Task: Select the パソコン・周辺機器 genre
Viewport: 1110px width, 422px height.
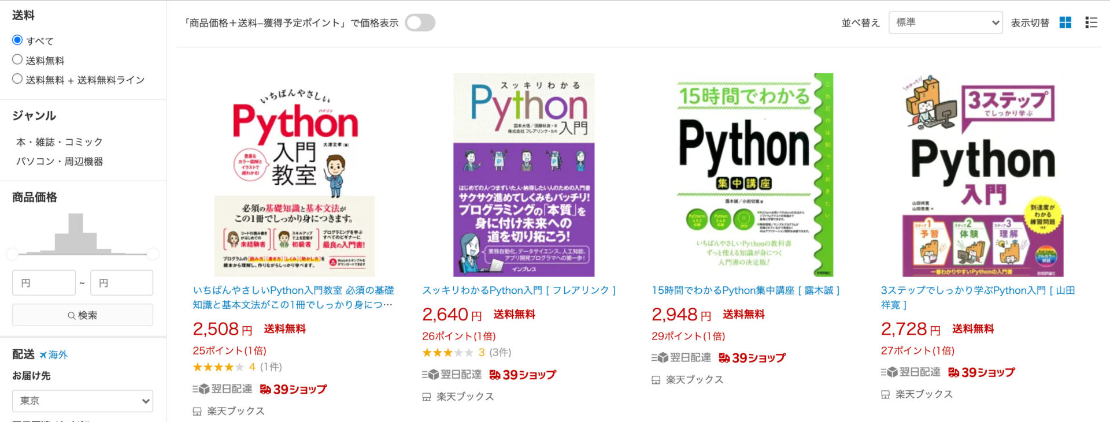Action: point(60,162)
